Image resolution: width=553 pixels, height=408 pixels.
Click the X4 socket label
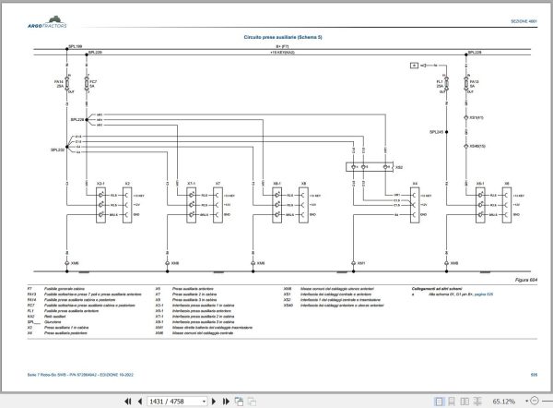click(x=415, y=184)
